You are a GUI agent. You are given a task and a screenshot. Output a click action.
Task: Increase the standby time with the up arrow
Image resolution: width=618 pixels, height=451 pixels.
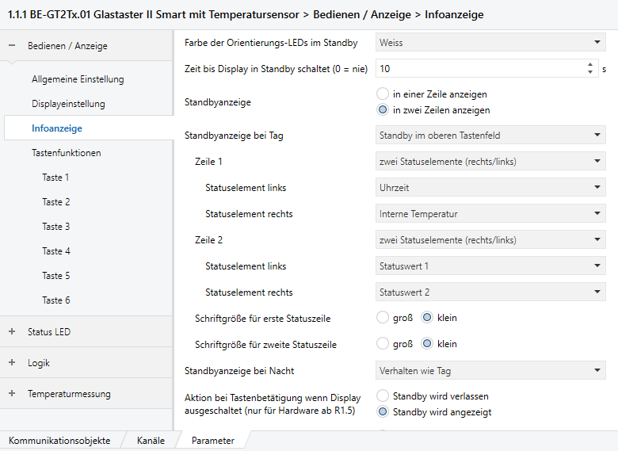(590, 65)
